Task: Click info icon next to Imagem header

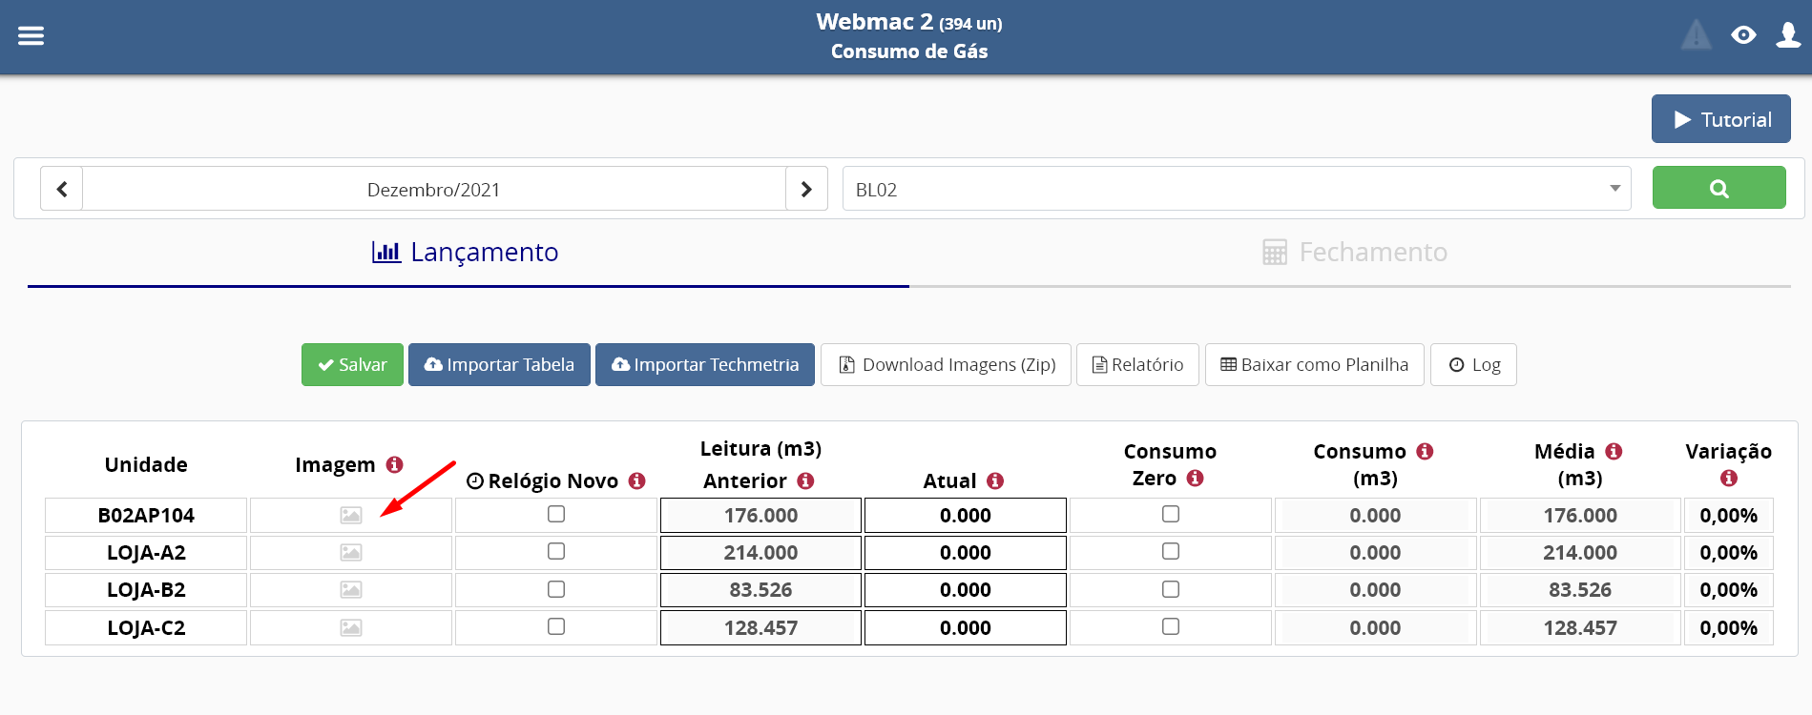Action: [x=394, y=464]
